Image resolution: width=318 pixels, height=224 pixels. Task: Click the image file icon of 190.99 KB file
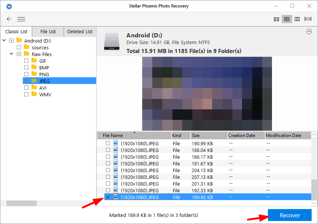[x=116, y=143]
